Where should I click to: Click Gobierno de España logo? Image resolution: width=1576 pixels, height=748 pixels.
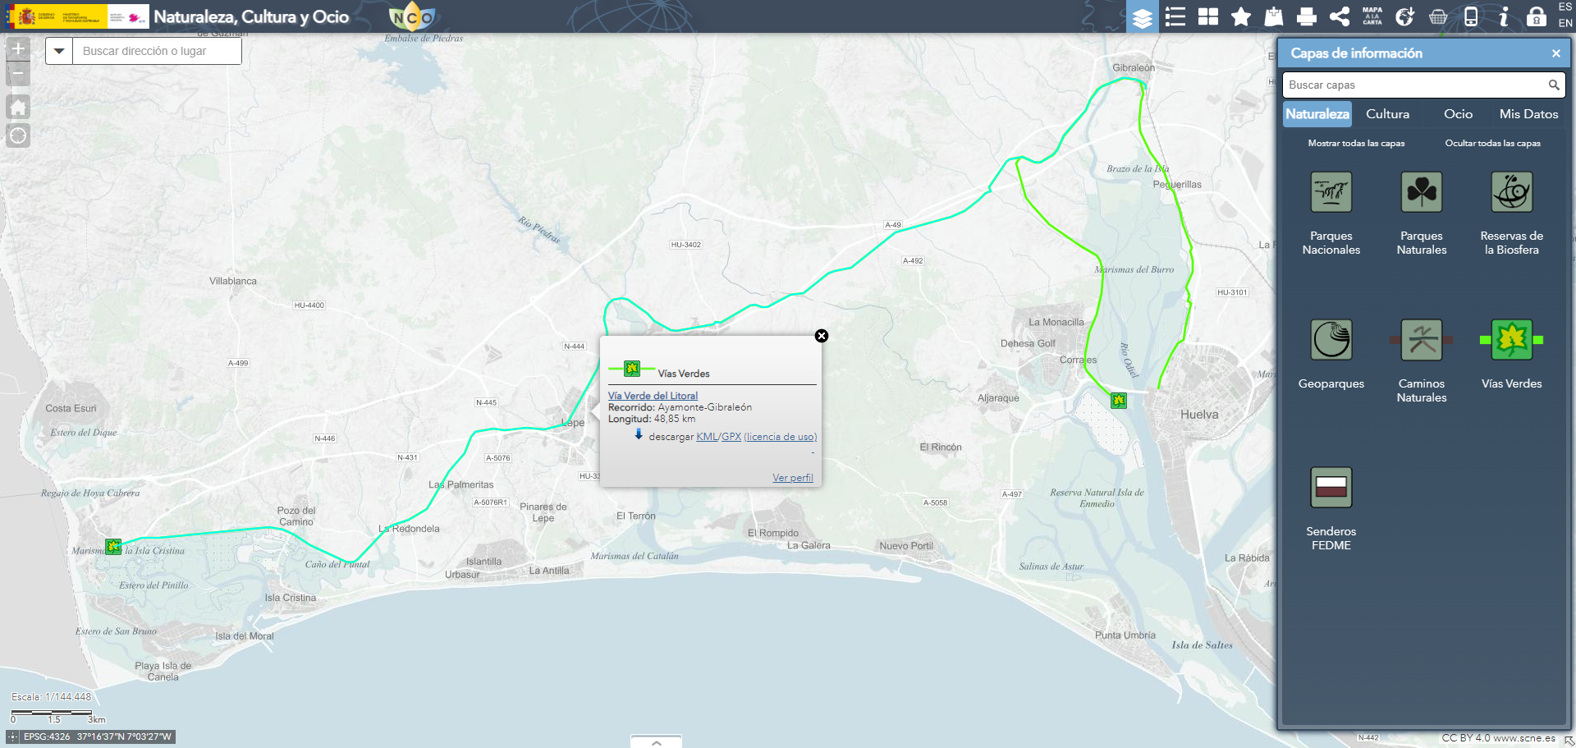(x=57, y=16)
